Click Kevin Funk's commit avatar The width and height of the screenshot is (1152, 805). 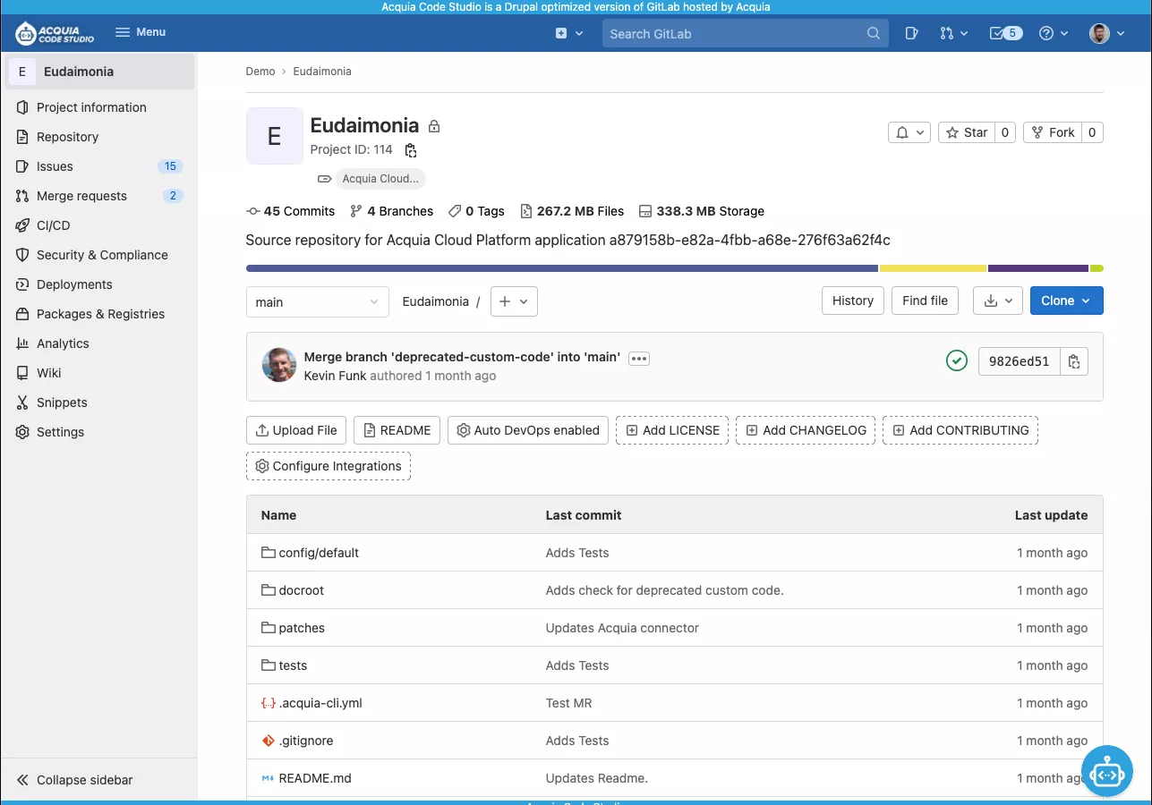point(279,365)
